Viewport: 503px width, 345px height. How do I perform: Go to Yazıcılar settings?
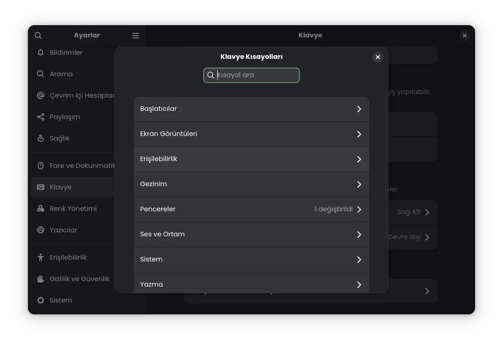click(x=73, y=230)
